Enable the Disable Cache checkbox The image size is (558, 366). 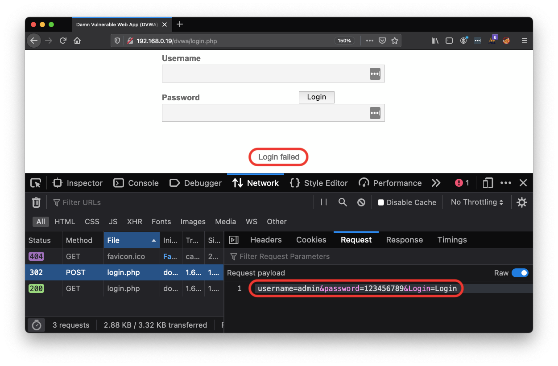click(x=381, y=202)
